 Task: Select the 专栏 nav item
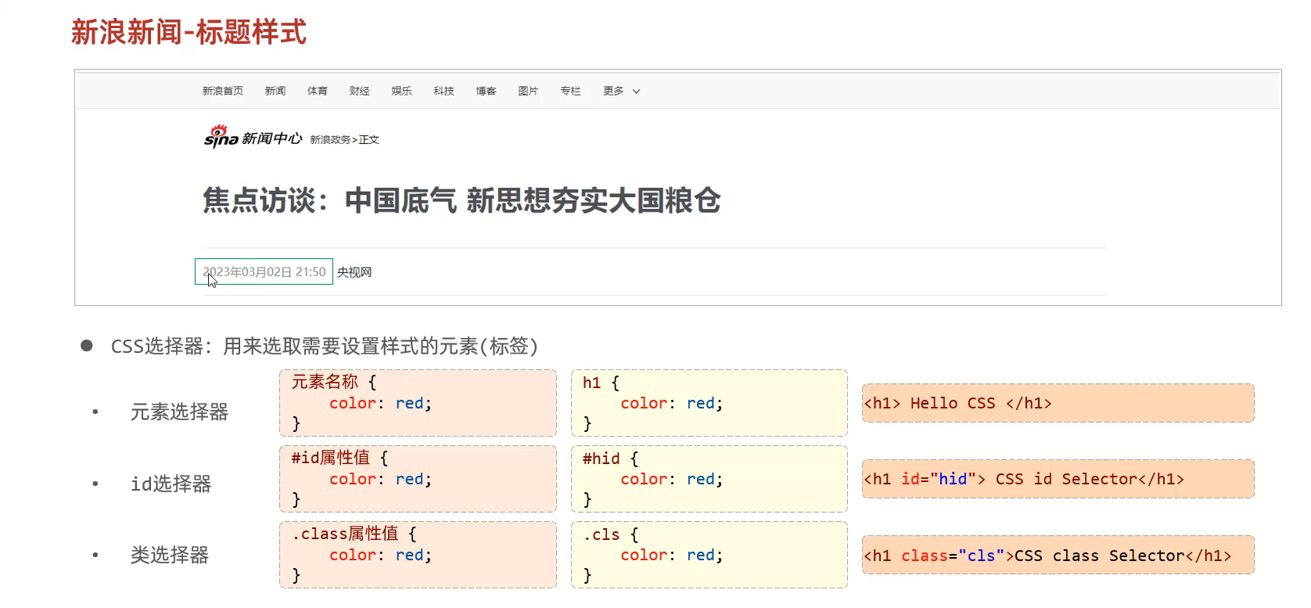point(571,91)
